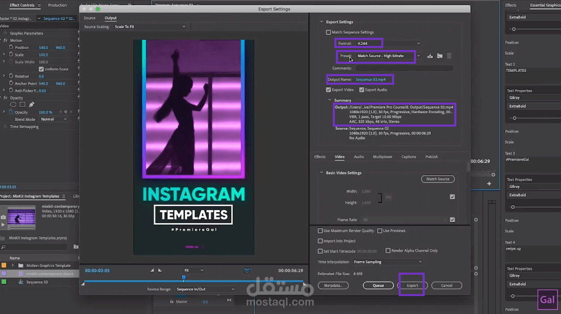Toggle the Anti-flicker Filter stopwatch icon
The image size is (561, 314).
pyautogui.click(x=11, y=90)
